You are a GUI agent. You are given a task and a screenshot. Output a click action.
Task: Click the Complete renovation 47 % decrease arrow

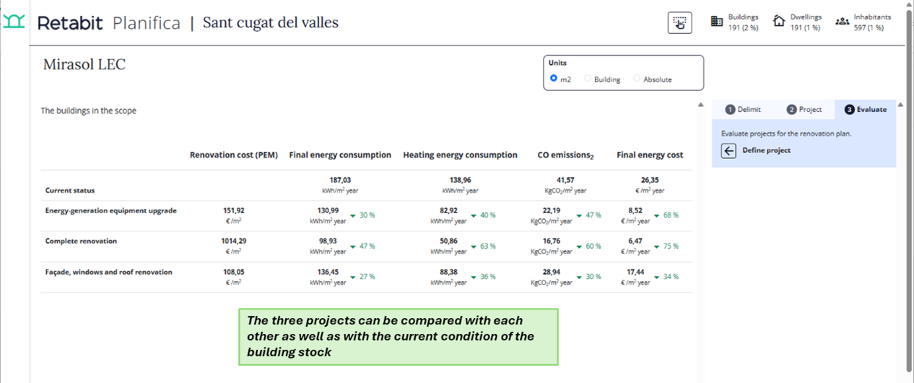pyautogui.click(x=352, y=246)
